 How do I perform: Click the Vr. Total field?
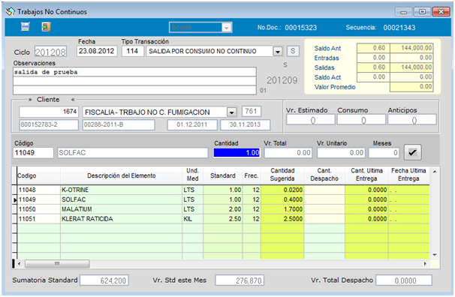coord(288,153)
